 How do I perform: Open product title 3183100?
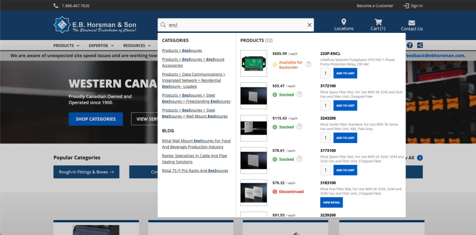pyautogui.click(x=328, y=183)
